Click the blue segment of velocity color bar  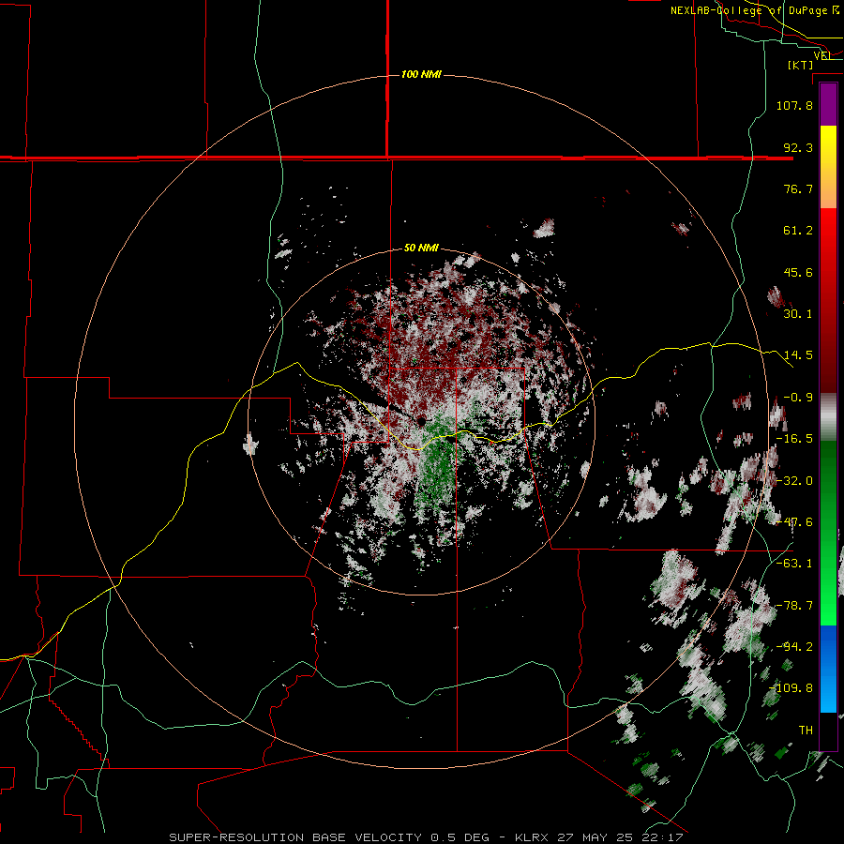click(x=828, y=669)
